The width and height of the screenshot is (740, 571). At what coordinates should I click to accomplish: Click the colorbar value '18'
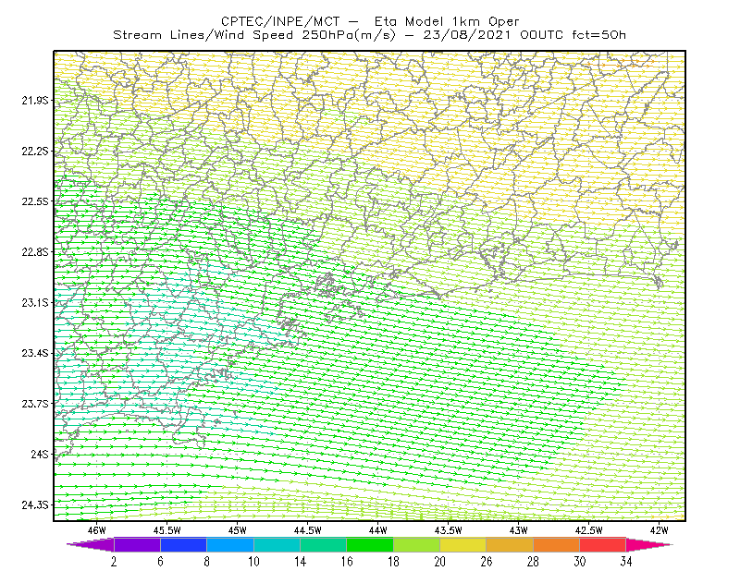click(x=393, y=562)
